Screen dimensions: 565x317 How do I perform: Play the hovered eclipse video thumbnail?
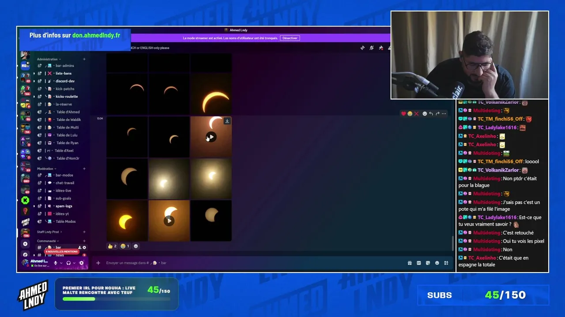tap(211, 137)
